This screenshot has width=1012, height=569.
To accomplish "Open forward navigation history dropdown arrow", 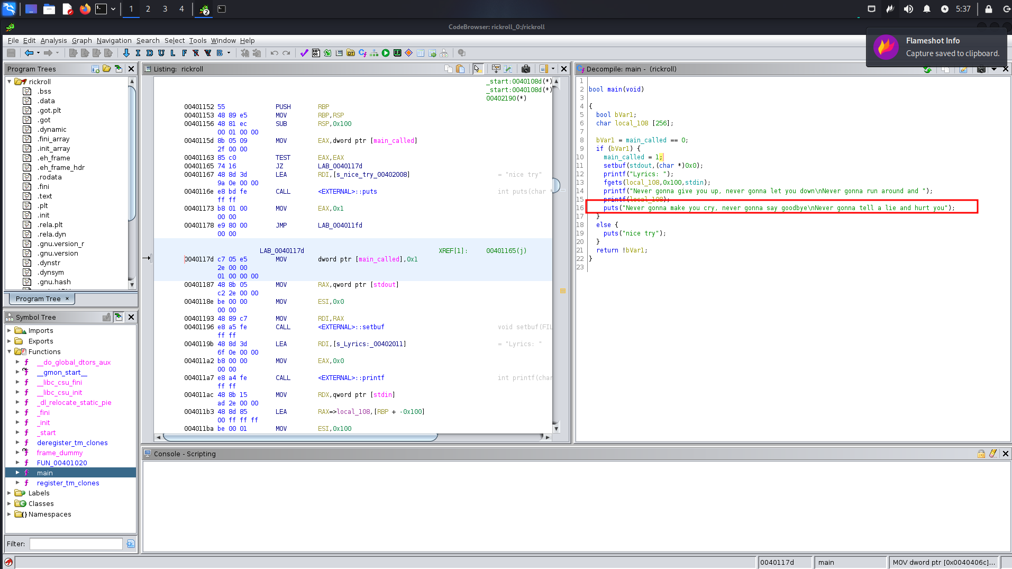I will pyautogui.click(x=57, y=53).
